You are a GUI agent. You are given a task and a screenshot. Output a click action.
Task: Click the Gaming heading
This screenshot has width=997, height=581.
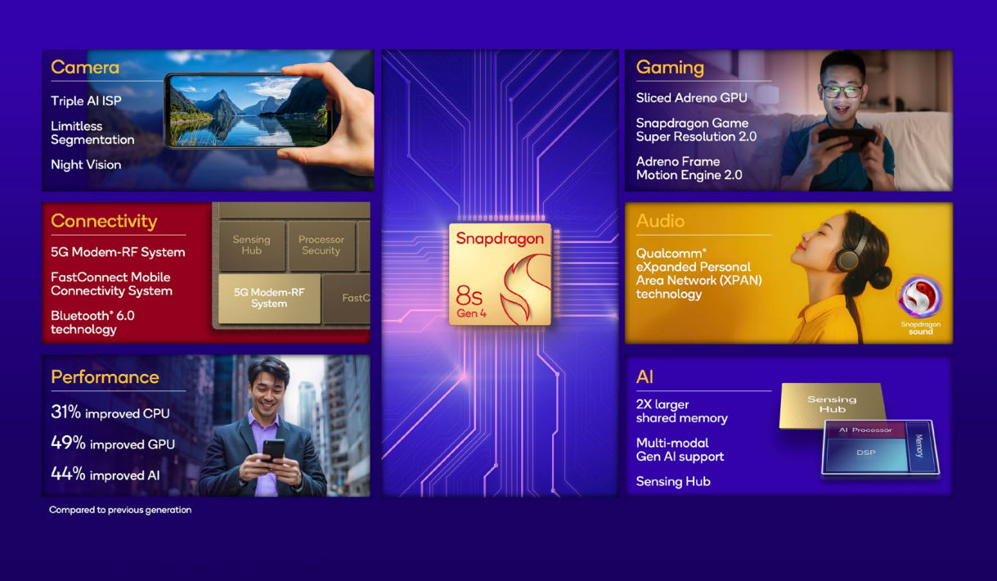click(x=670, y=68)
